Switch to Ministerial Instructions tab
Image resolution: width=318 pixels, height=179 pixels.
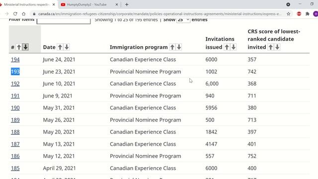pyautogui.click(x=27, y=4)
